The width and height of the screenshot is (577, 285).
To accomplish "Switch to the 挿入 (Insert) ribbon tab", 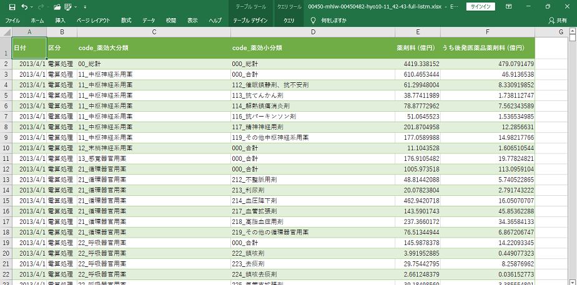I will click(x=60, y=20).
